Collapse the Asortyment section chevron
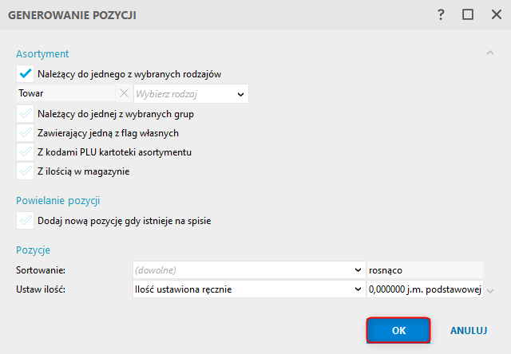 pyautogui.click(x=489, y=53)
